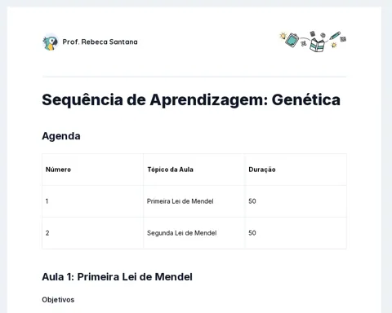Image resolution: width=392 pixels, height=313 pixels.
Task: Click the Segunda Lei de Mendel cell
Action: 182,233
